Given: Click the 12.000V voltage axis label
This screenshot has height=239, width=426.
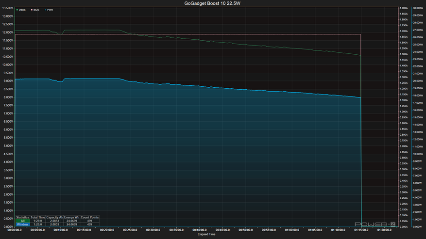Looking at the screenshot, I should tap(8, 32).
